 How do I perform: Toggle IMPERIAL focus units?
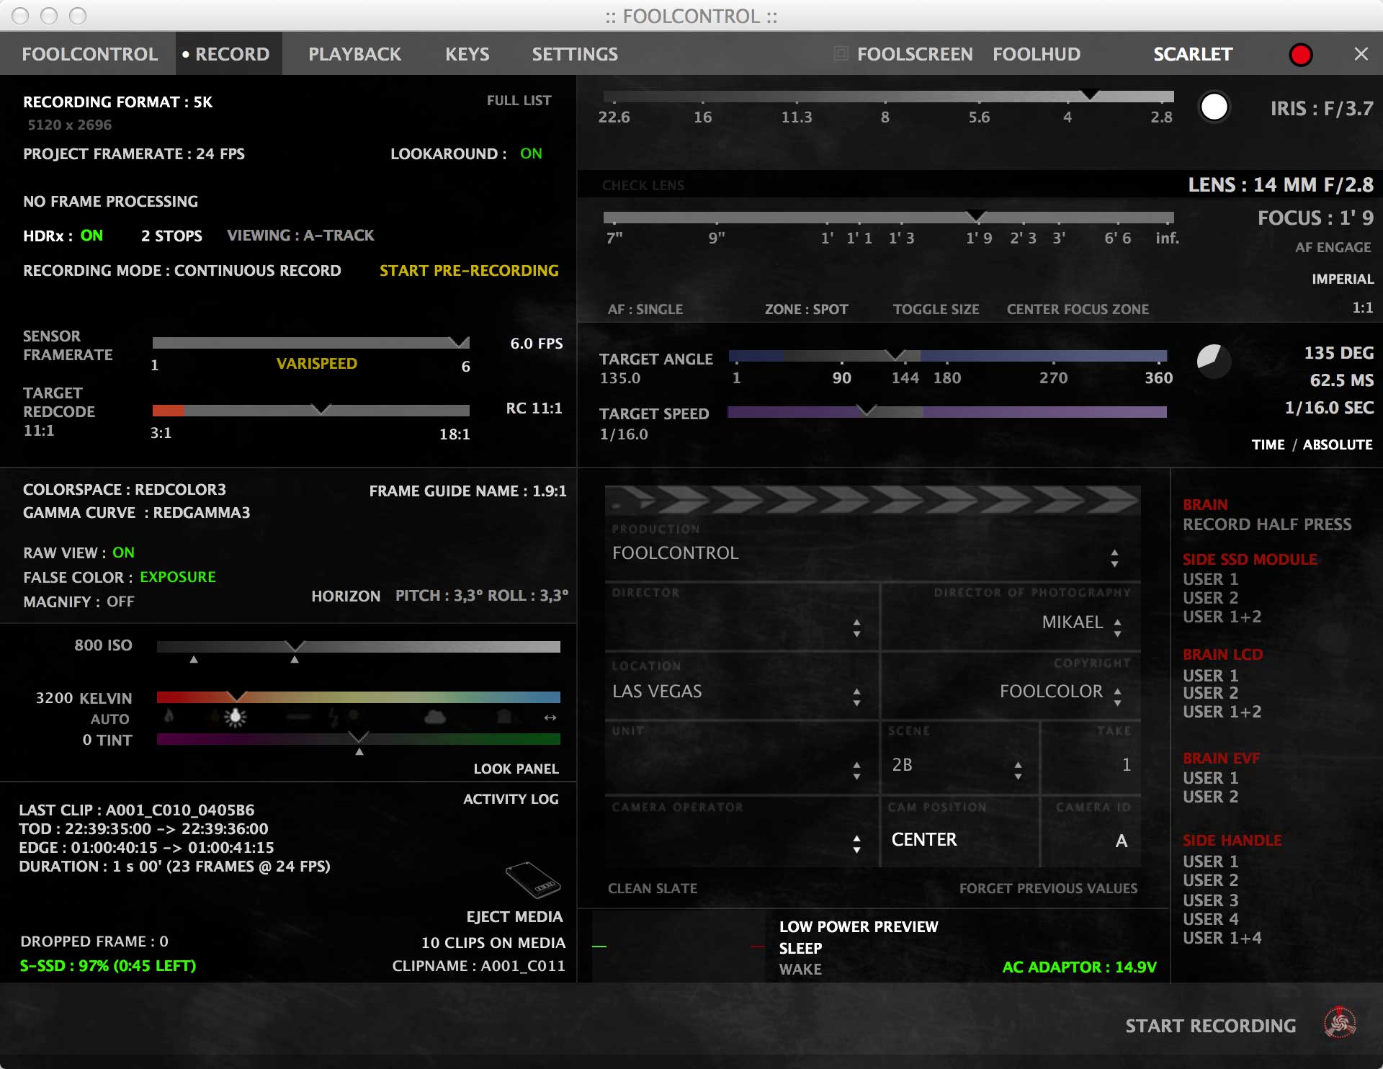click(x=1342, y=279)
